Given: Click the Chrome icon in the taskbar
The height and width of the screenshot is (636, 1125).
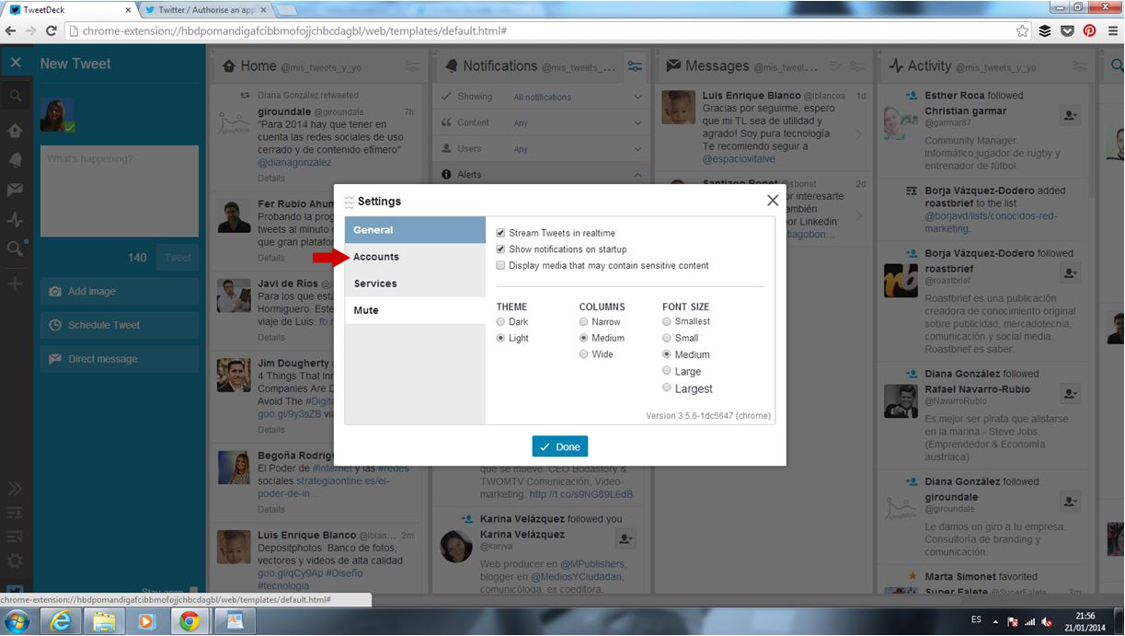Looking at the screenshot, I should pos(189,620).
